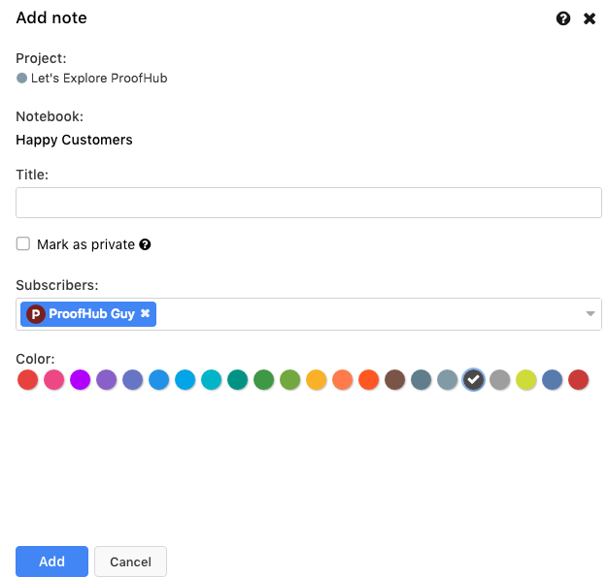
Task: Select the medium grey color swatch
Action: click(x=500, y=379)
